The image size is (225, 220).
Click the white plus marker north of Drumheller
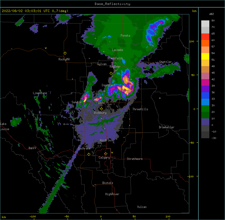click(x=160, y=98)
